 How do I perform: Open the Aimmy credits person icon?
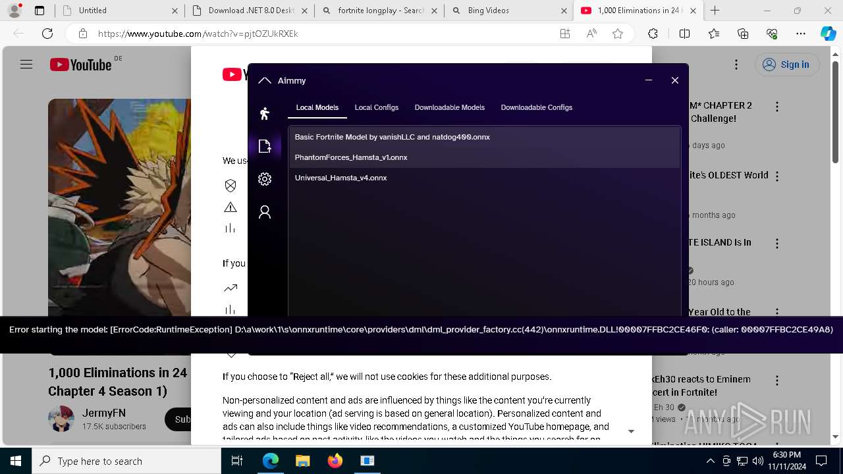click(x=265, y=212)
